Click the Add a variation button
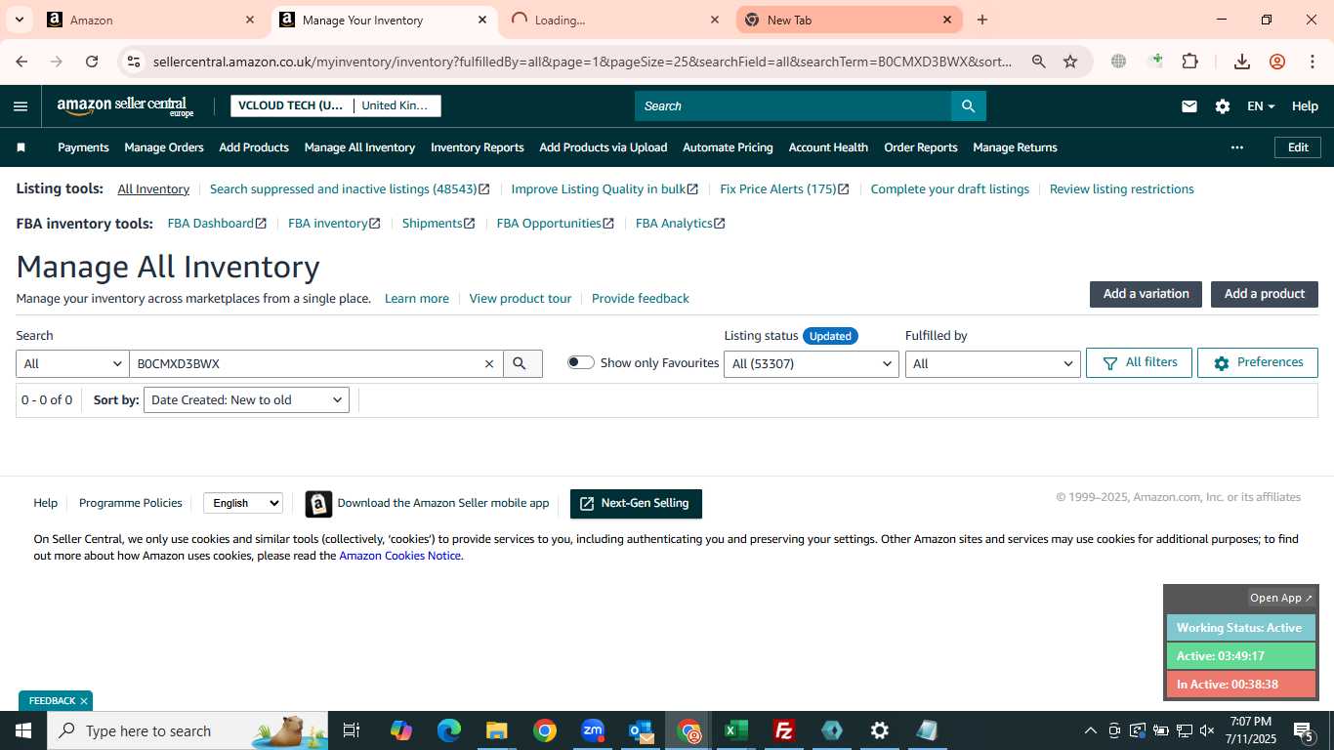 [1146, 294]
